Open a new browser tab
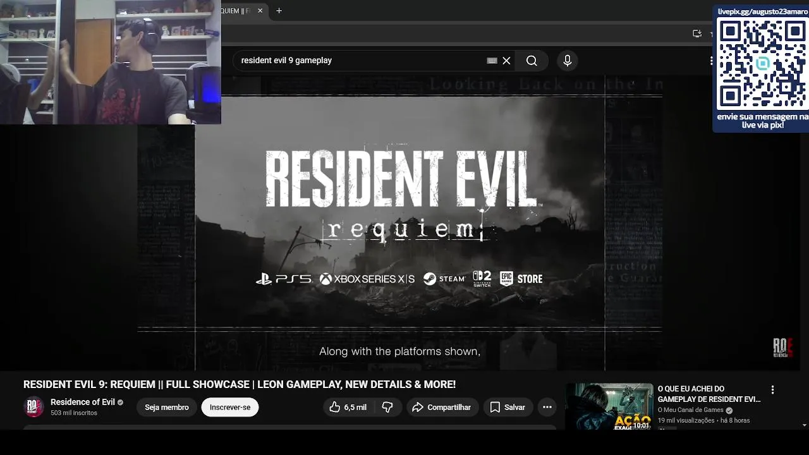This screenshot has height=455, width=809. 279,11
